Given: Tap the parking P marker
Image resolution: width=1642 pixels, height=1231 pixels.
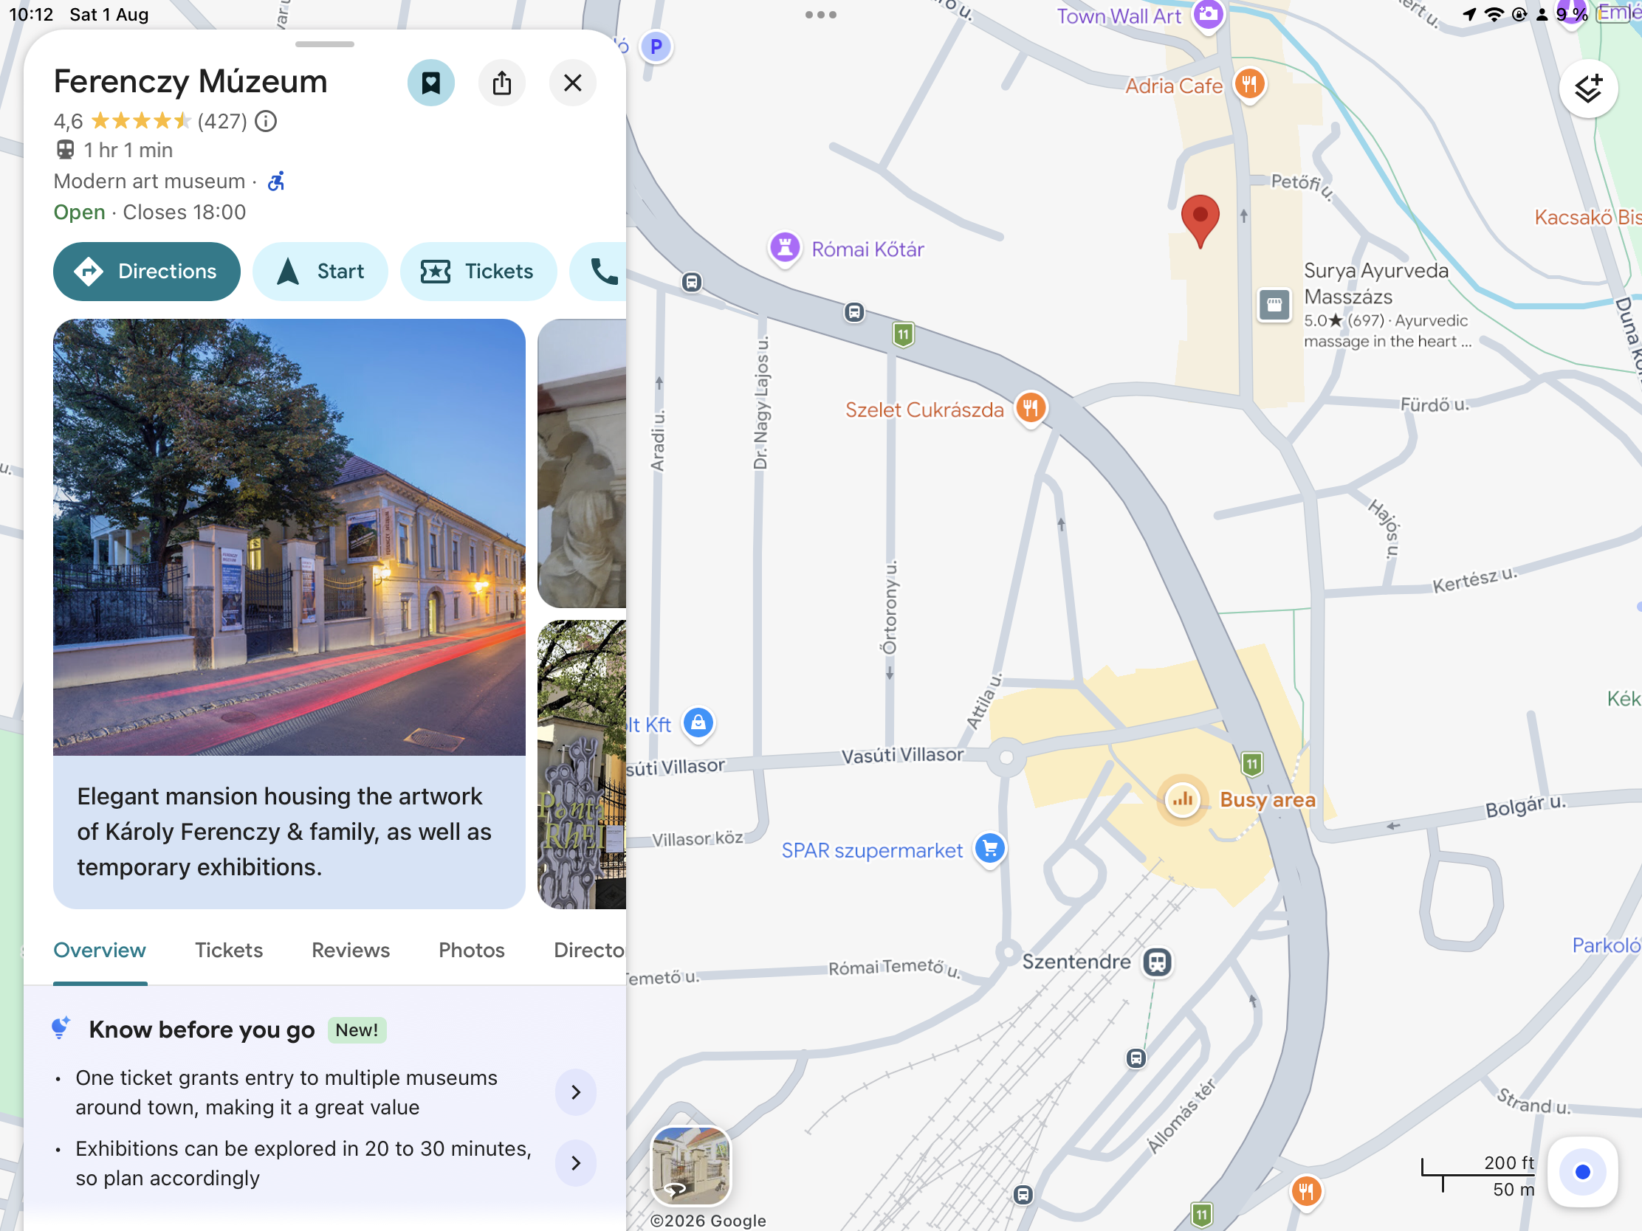Looking at the screenshot, I should pyautogui.click(x=656, y=46).
